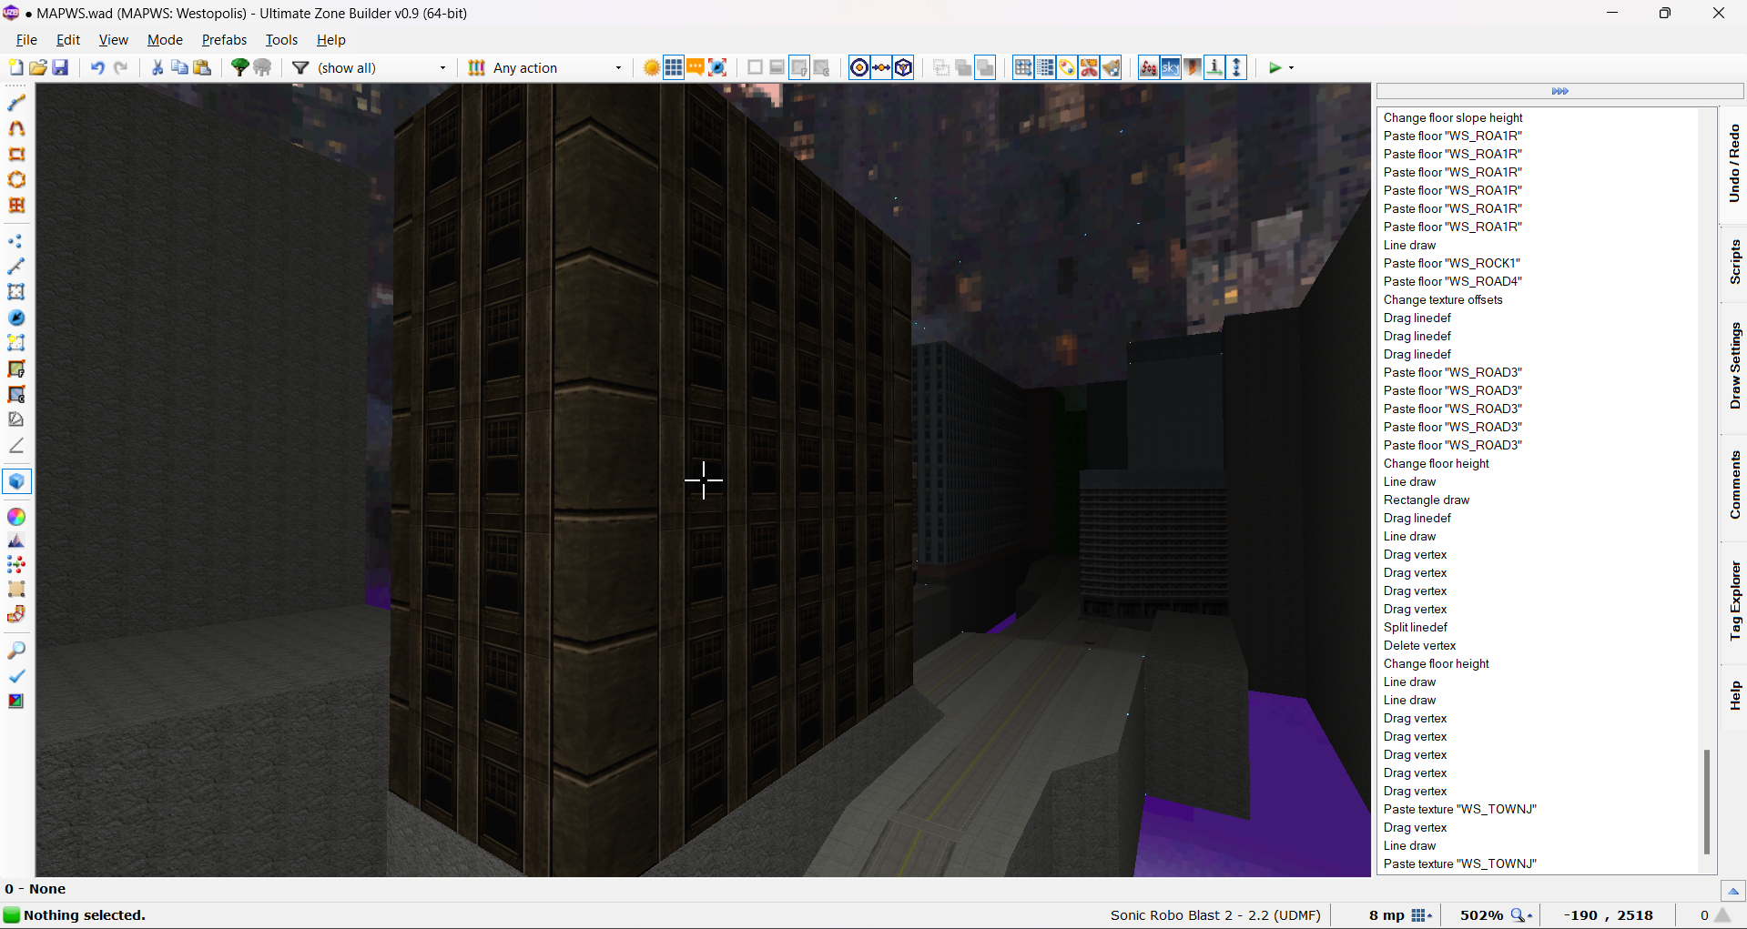1747x929 pixels.
Task: Select 'Split linedef' undo entry
Action: (x=1415, y=627)
